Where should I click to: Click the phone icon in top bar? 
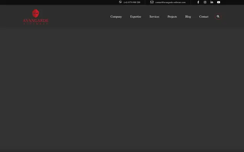120,2
